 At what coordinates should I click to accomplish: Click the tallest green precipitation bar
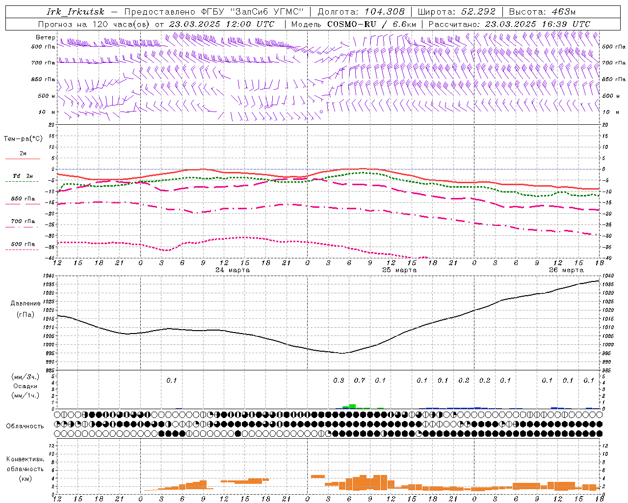pos(352,406)
